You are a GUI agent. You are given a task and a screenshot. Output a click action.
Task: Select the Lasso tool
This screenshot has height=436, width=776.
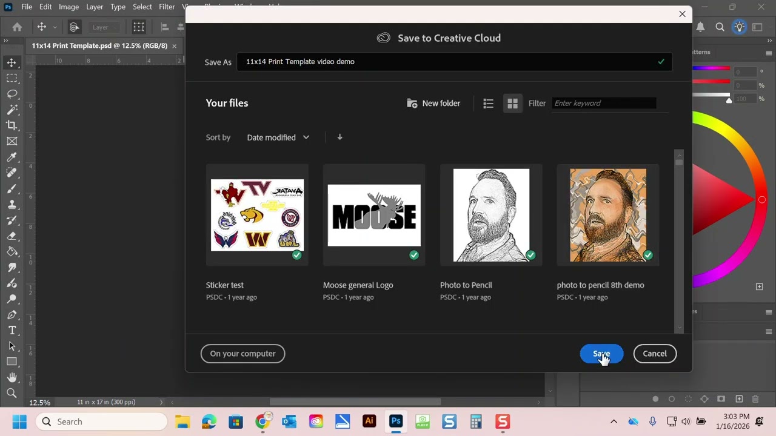(x=12, y=94)
